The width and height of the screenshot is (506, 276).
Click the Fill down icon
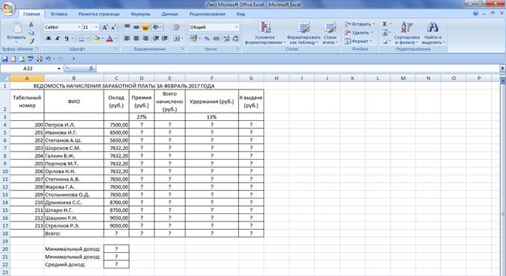385,33
